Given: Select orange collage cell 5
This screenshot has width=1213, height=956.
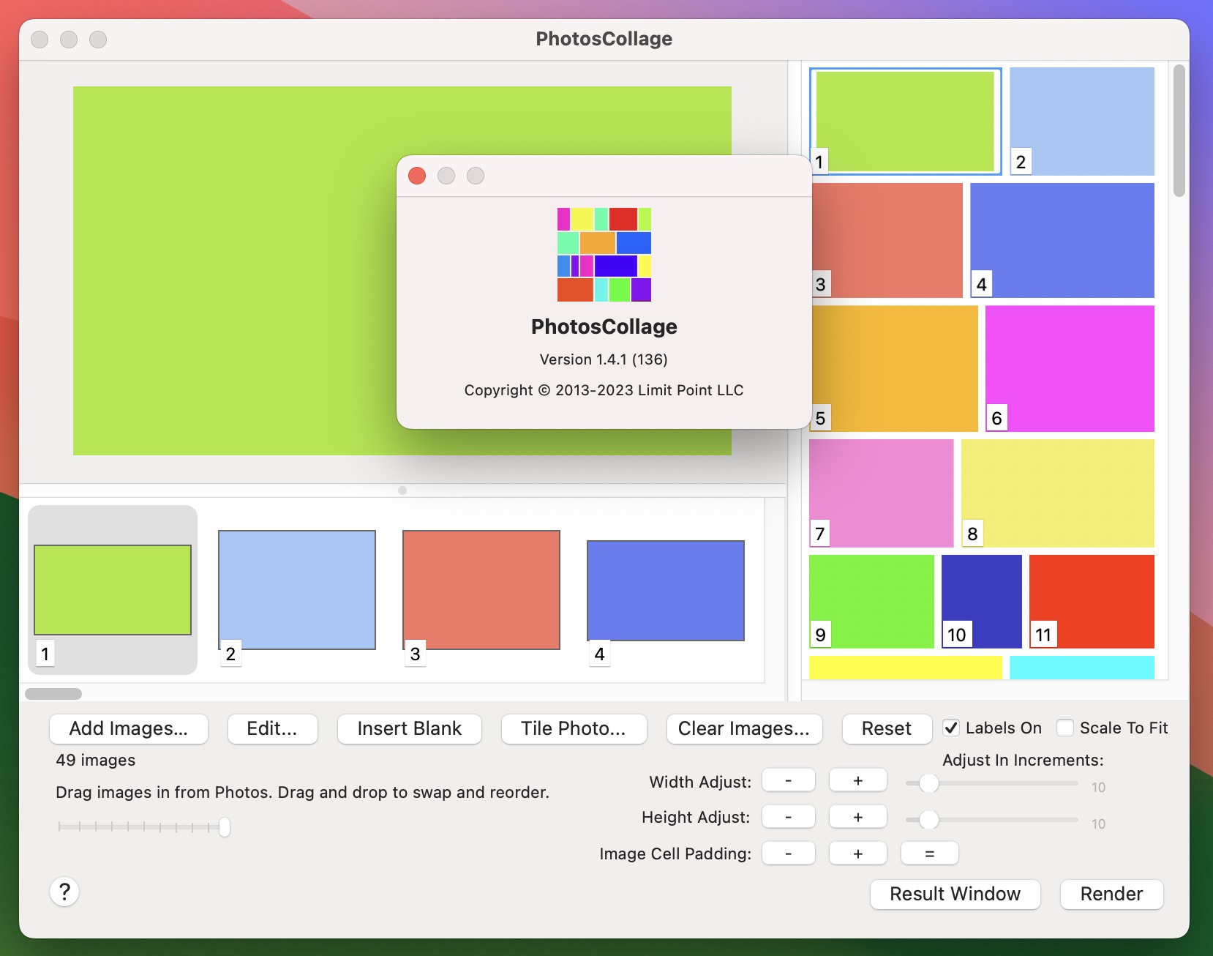Looking at the screenshot, I should tap(894, 368).
